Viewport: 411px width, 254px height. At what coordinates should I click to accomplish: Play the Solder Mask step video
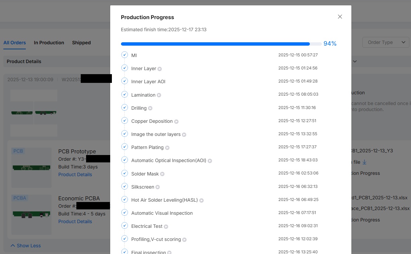[x=162, y=174]
